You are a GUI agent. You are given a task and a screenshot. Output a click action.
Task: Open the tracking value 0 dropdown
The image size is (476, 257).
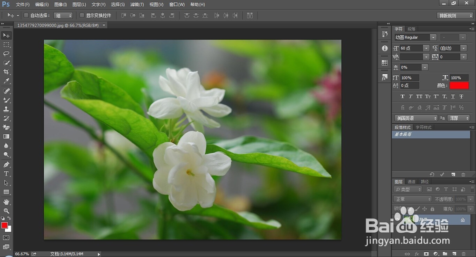(x=463, y=57)
